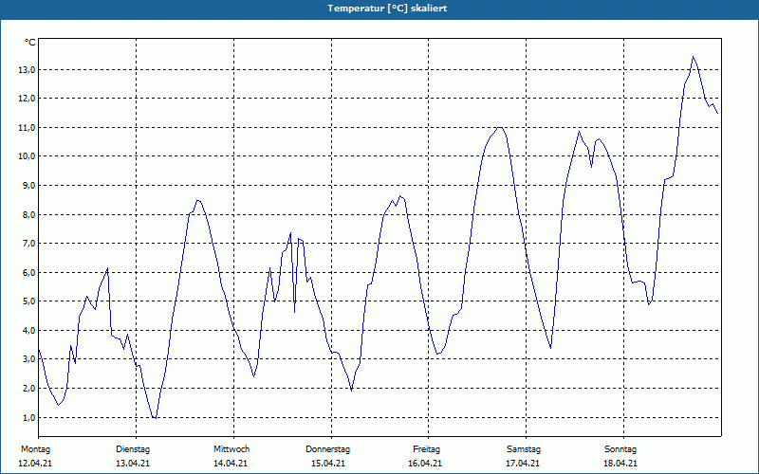Click the '°C' axis unit label
This screenshot has width=759, height=474.
[x=30, y=43]
